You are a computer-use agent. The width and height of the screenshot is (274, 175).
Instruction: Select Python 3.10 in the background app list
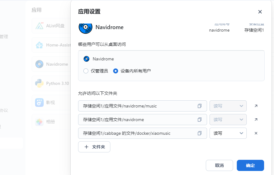click(x=51, y=84)
